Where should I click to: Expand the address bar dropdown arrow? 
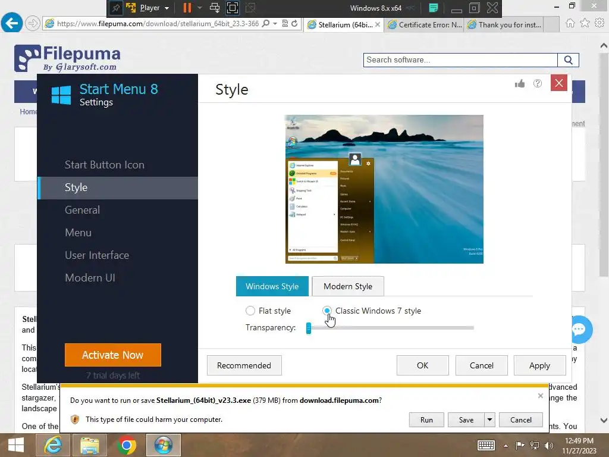[275, 24]
